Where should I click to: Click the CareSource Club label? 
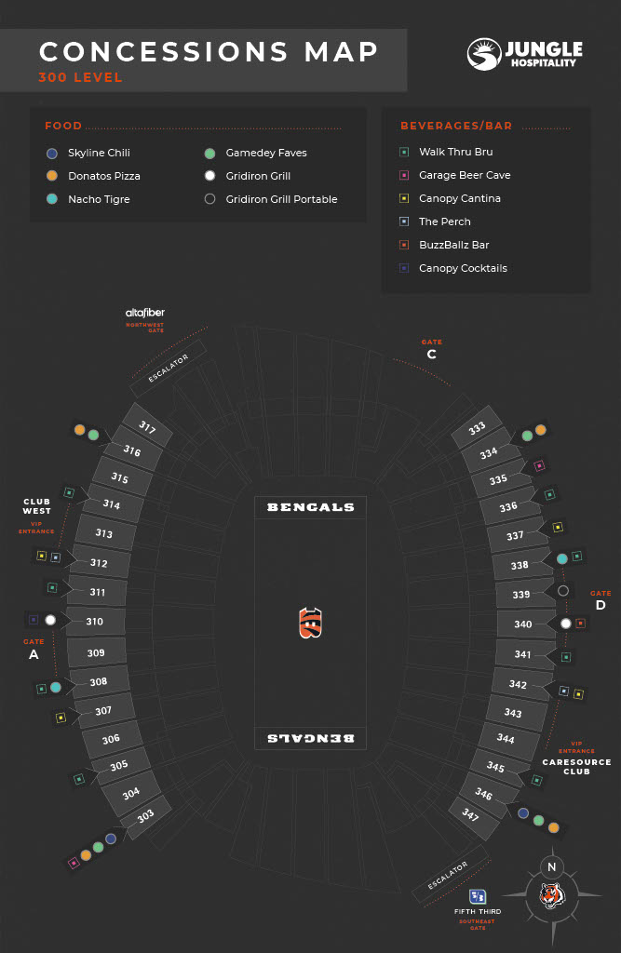[x=577, y=767]
